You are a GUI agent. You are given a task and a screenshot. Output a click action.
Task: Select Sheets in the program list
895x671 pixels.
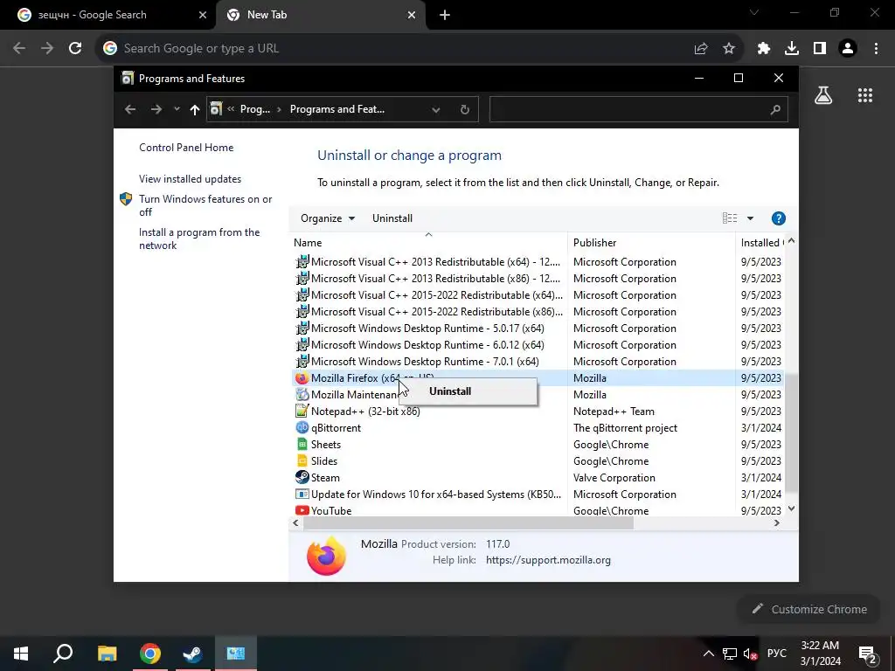(537, 445)
